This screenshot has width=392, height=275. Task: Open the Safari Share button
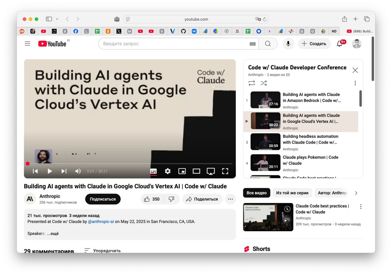click(344, 19)
